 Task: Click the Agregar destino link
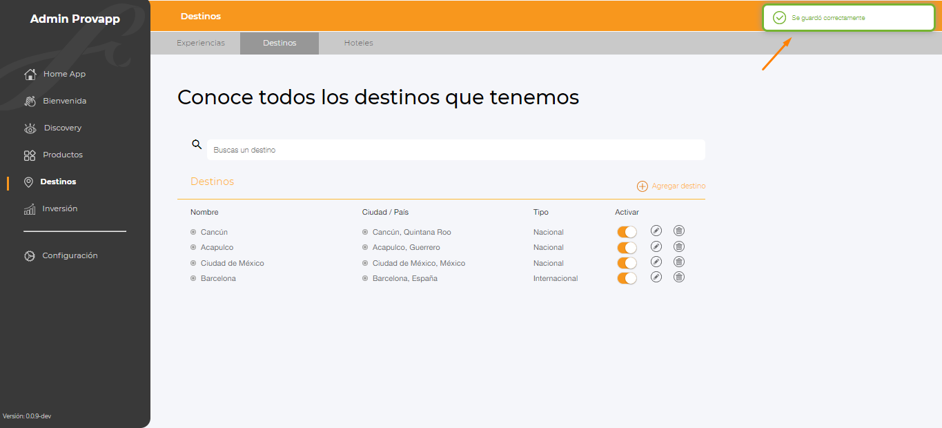[x=678, y=186]
